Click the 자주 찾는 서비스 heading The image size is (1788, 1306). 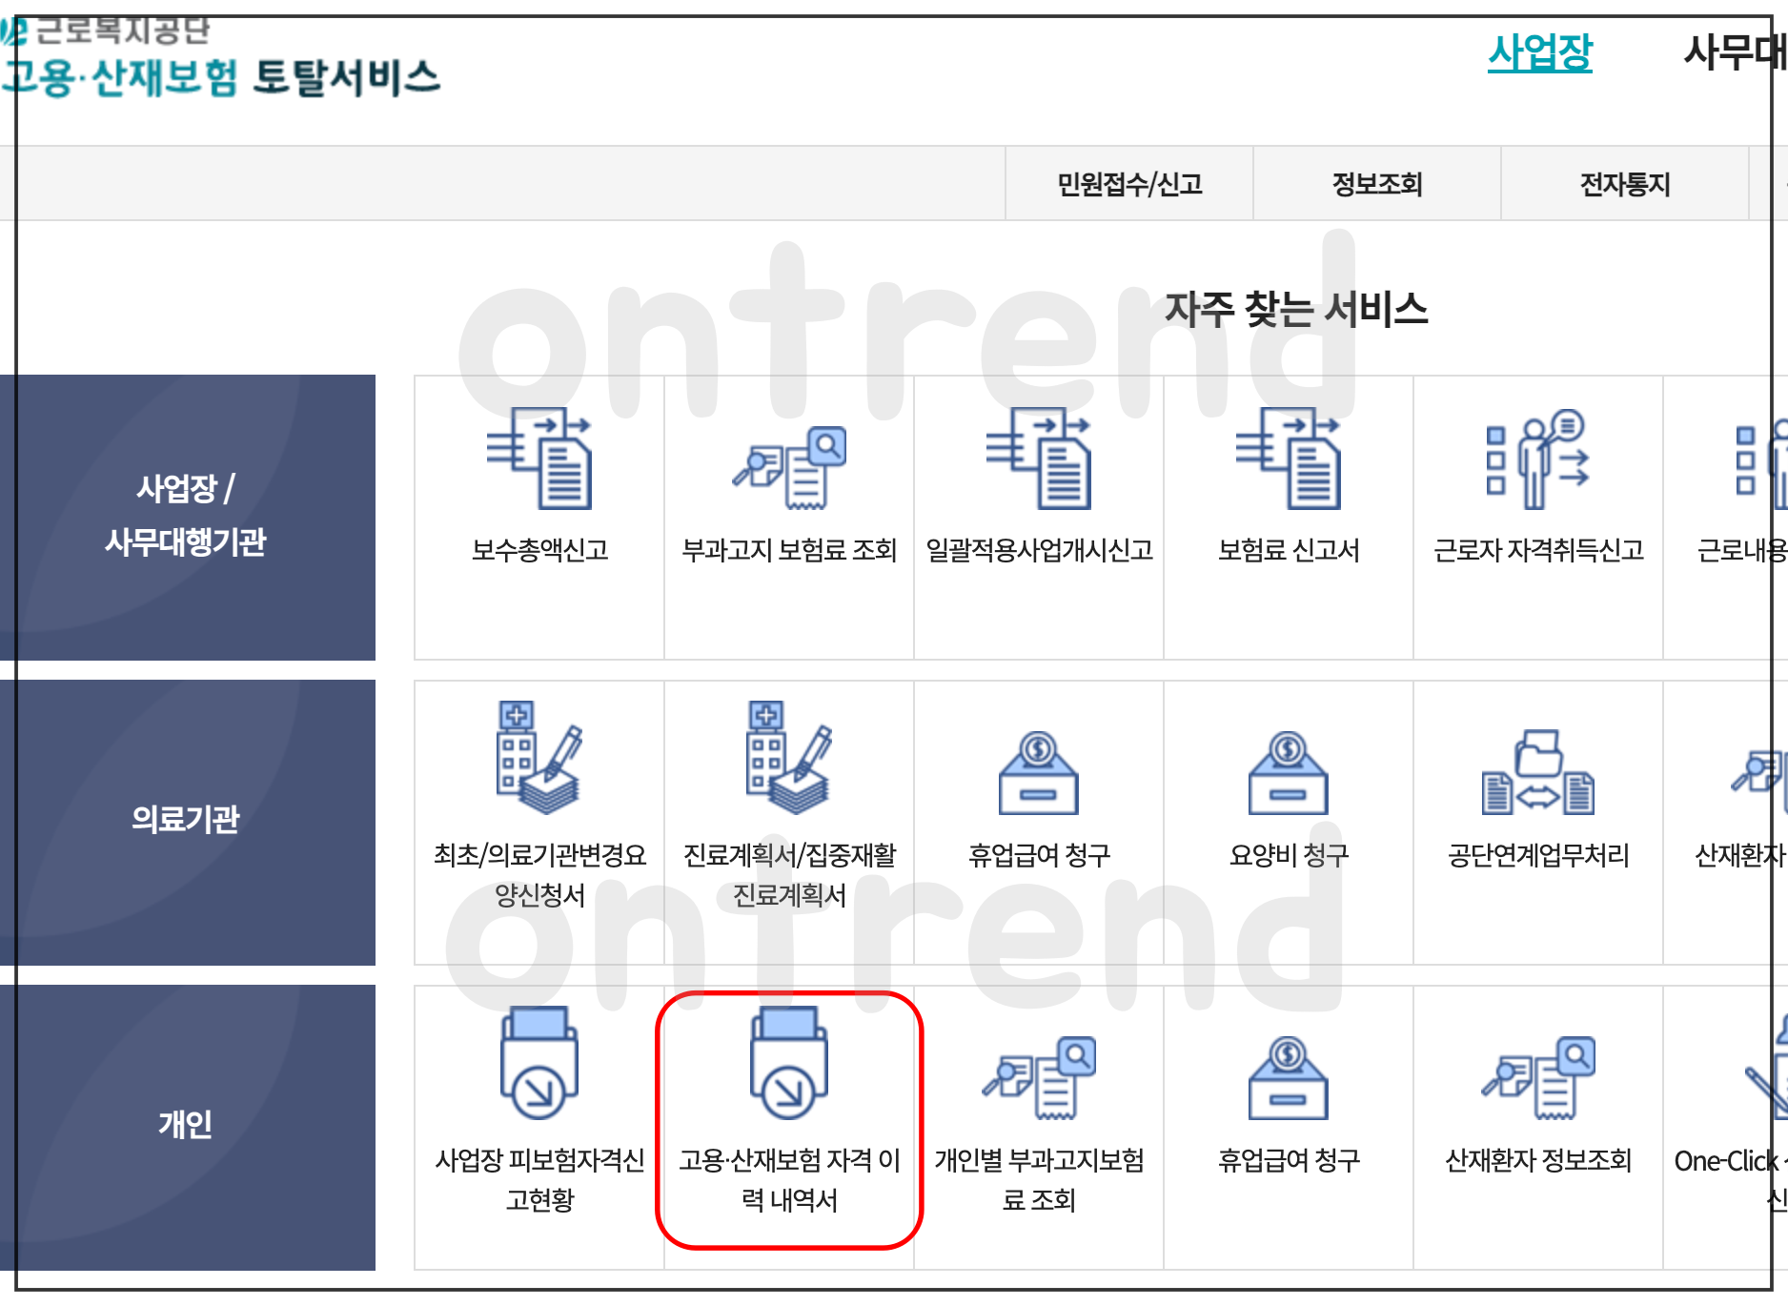(x=1296, y=309)
